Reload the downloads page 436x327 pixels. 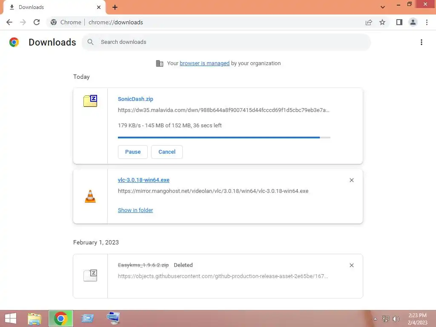click(37, 22)
